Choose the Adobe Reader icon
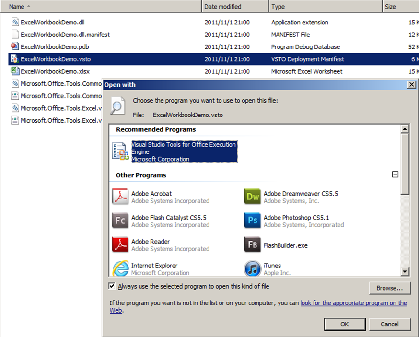This screenshot has height=337, width=419. click(x=120, y=244)
